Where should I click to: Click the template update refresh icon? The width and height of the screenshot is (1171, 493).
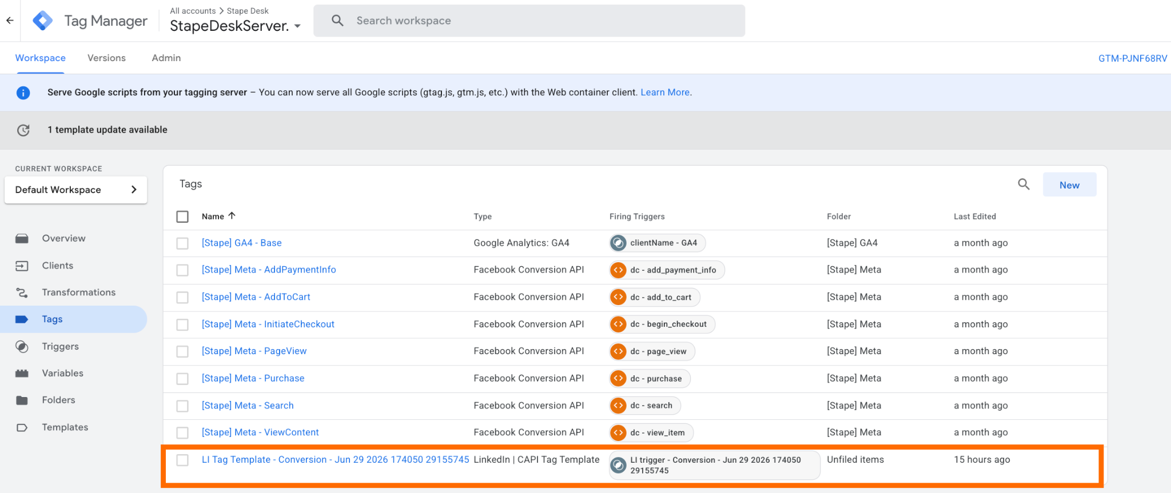[23, 130]
